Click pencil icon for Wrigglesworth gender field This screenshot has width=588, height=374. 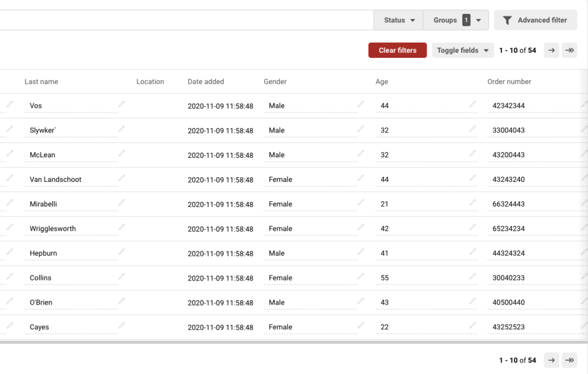(x=361, y=227)
